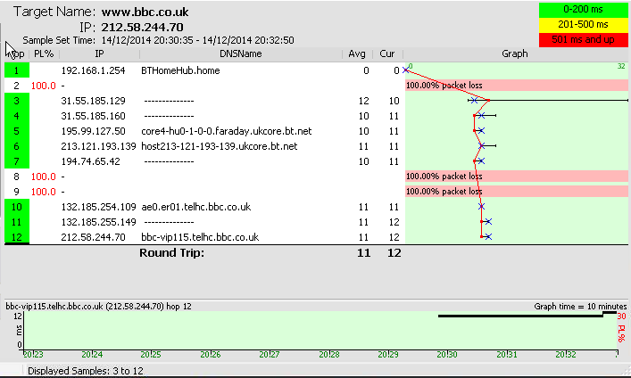Click the target name www.bbc.co.uk
Screen dimensions: 631x378
[145, 12]
